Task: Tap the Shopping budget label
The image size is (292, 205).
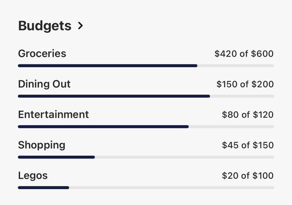Action: pyautogui.click(x=42, y=145)
